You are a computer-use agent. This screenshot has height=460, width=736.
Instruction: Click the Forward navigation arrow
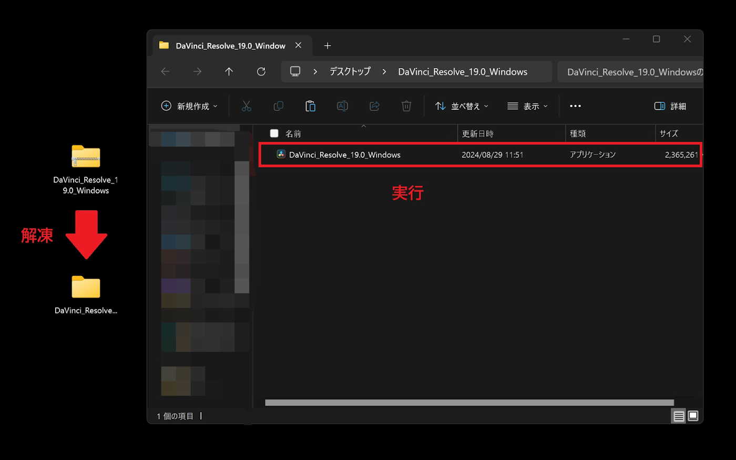[197, 71]
